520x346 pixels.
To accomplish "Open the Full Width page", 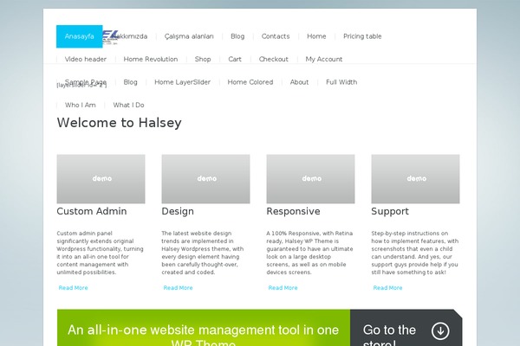I will (x=341, y=82).
